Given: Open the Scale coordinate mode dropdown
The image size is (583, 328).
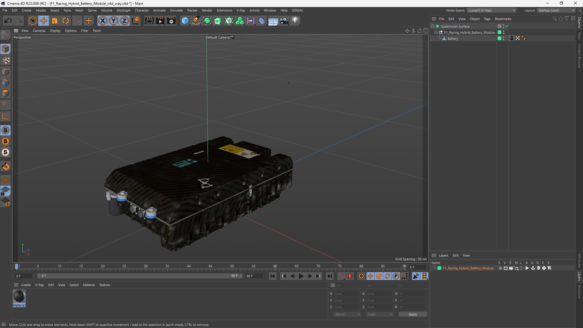Looking at the screenshot, I should [380, 314].
